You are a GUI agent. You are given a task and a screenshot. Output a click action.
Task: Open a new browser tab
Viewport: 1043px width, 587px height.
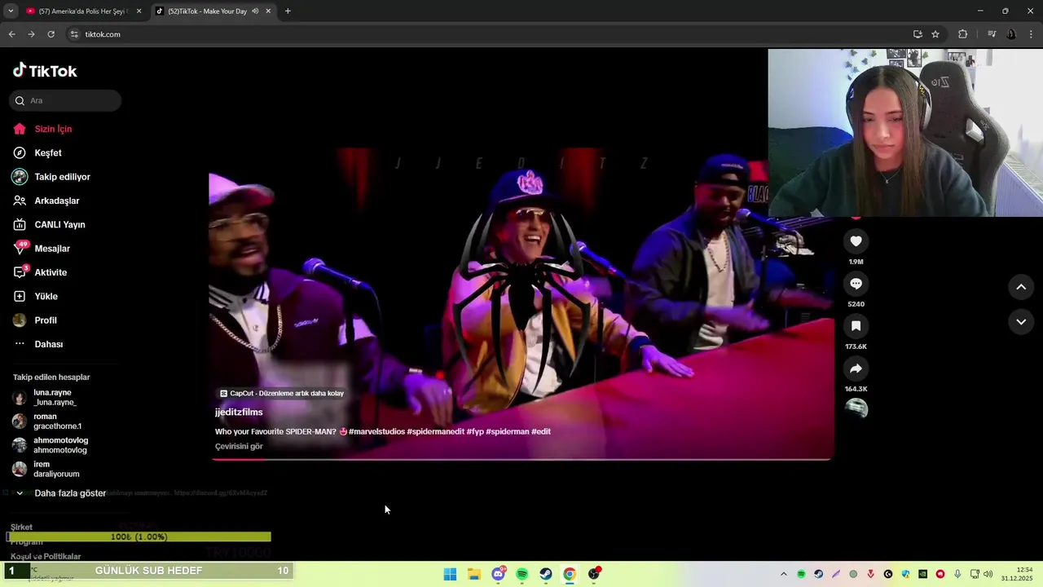[x=288, y=11]
